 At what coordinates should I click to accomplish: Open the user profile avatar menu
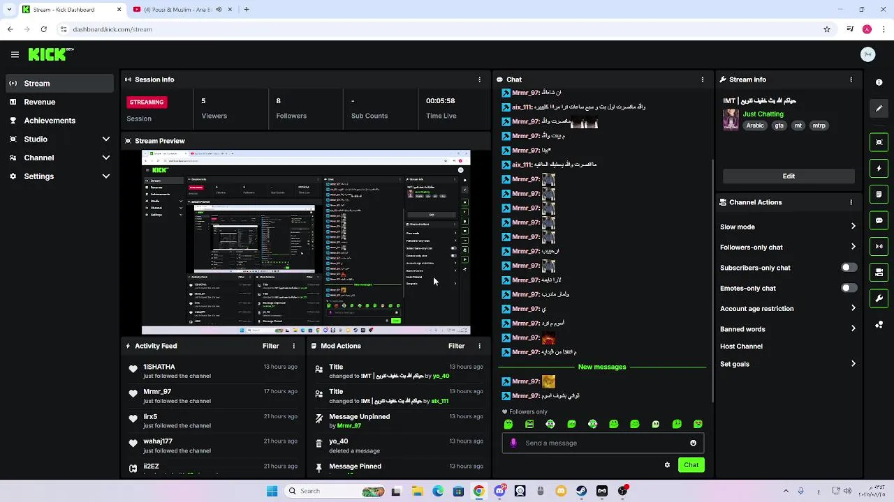tap(867, 54)
